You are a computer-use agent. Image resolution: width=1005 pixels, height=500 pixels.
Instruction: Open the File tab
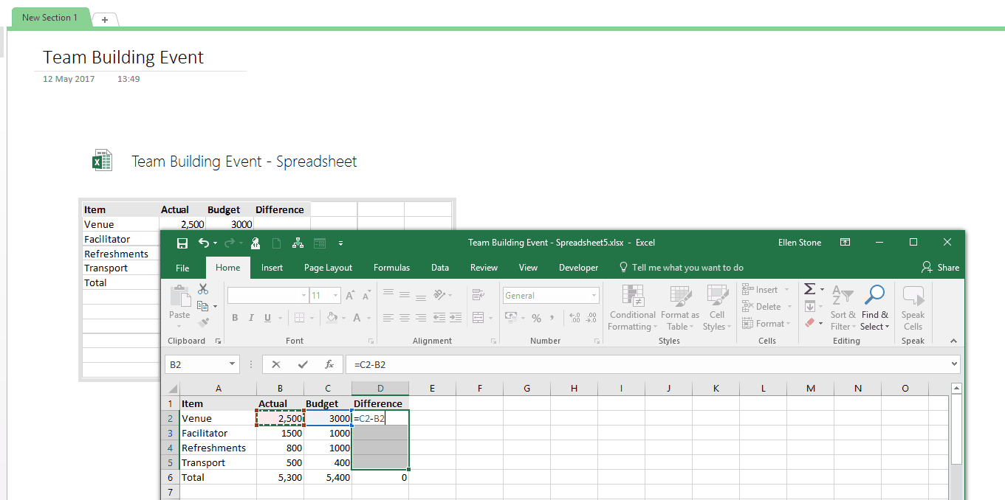point(182,268)
